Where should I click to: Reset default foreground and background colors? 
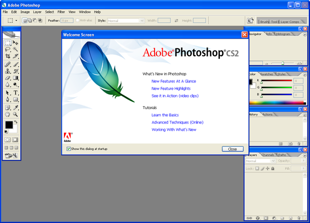(6, 131)
